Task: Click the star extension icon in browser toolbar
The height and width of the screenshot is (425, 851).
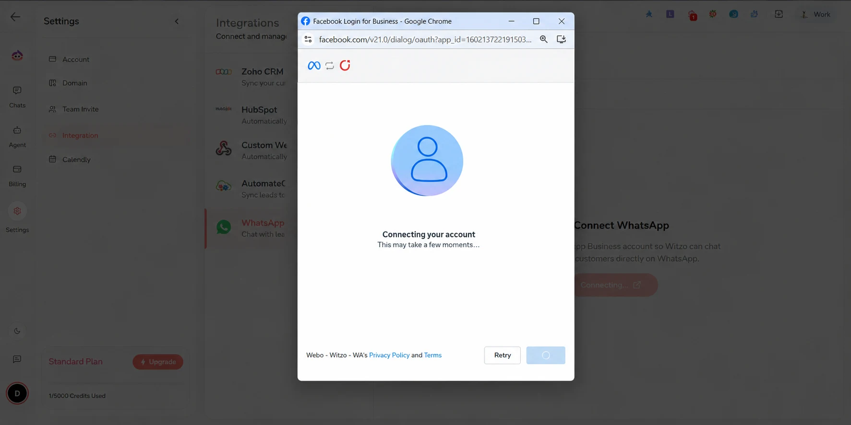Action: [x=649, y=14]
